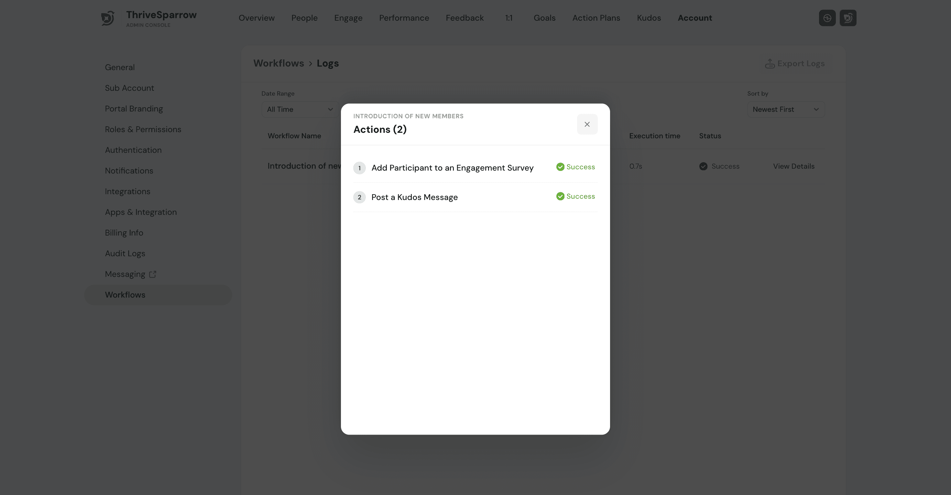Click the Actions (2) dialog heading
This screenshot has height=495, width=951.
tap(380, 130)
